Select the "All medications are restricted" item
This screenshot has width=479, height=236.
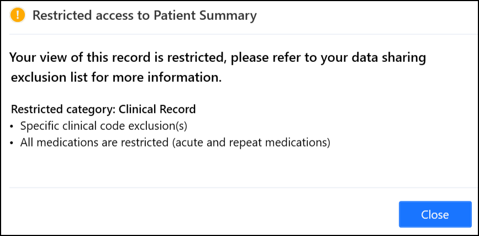point(175,143)
